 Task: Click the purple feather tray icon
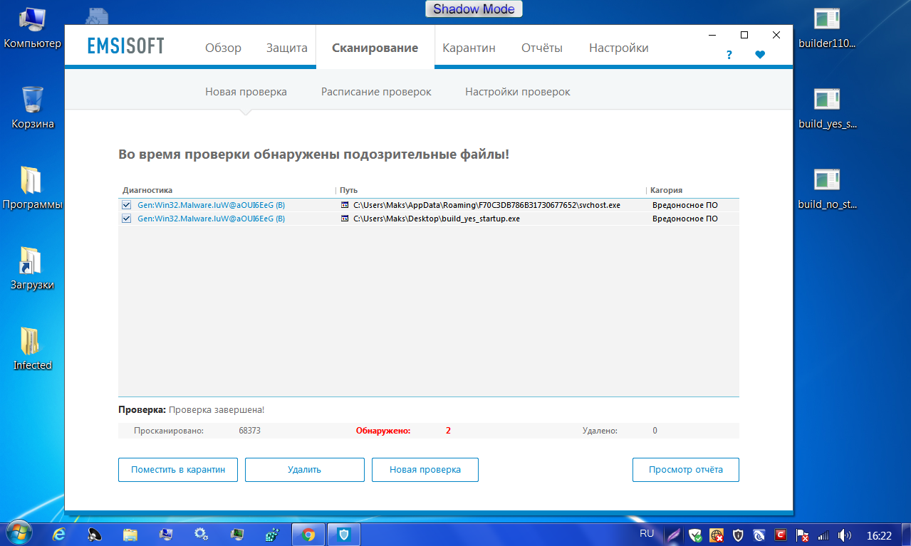point(673,535)
